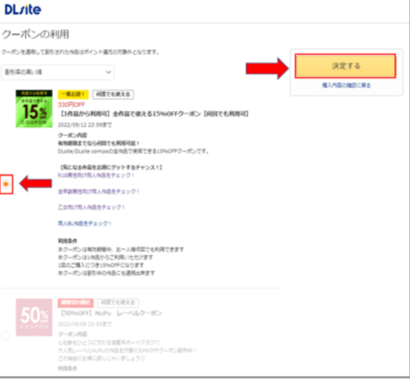The width and height of the screenshot is (410, 380).
Task: Click the 何度でも使える tag on 50% coupon
Action: point(118,303)
